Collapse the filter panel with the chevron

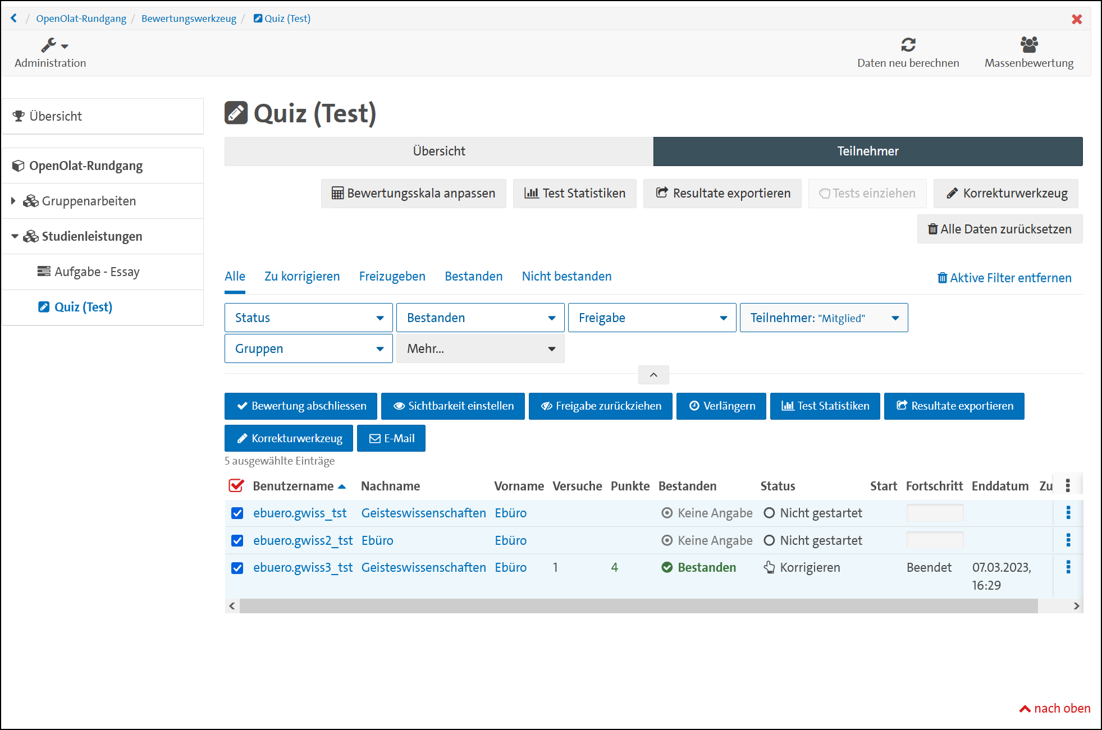tap(653, 375)
